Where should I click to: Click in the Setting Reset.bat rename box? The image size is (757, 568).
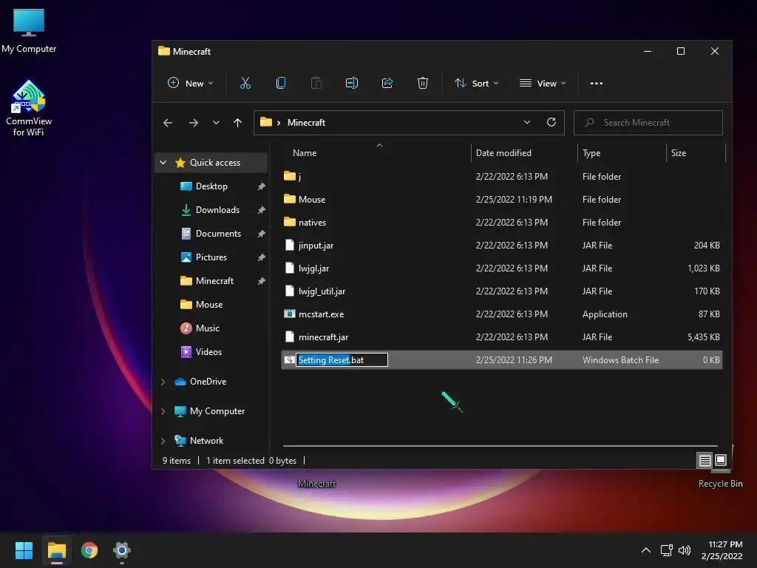[x=342, y=360]
